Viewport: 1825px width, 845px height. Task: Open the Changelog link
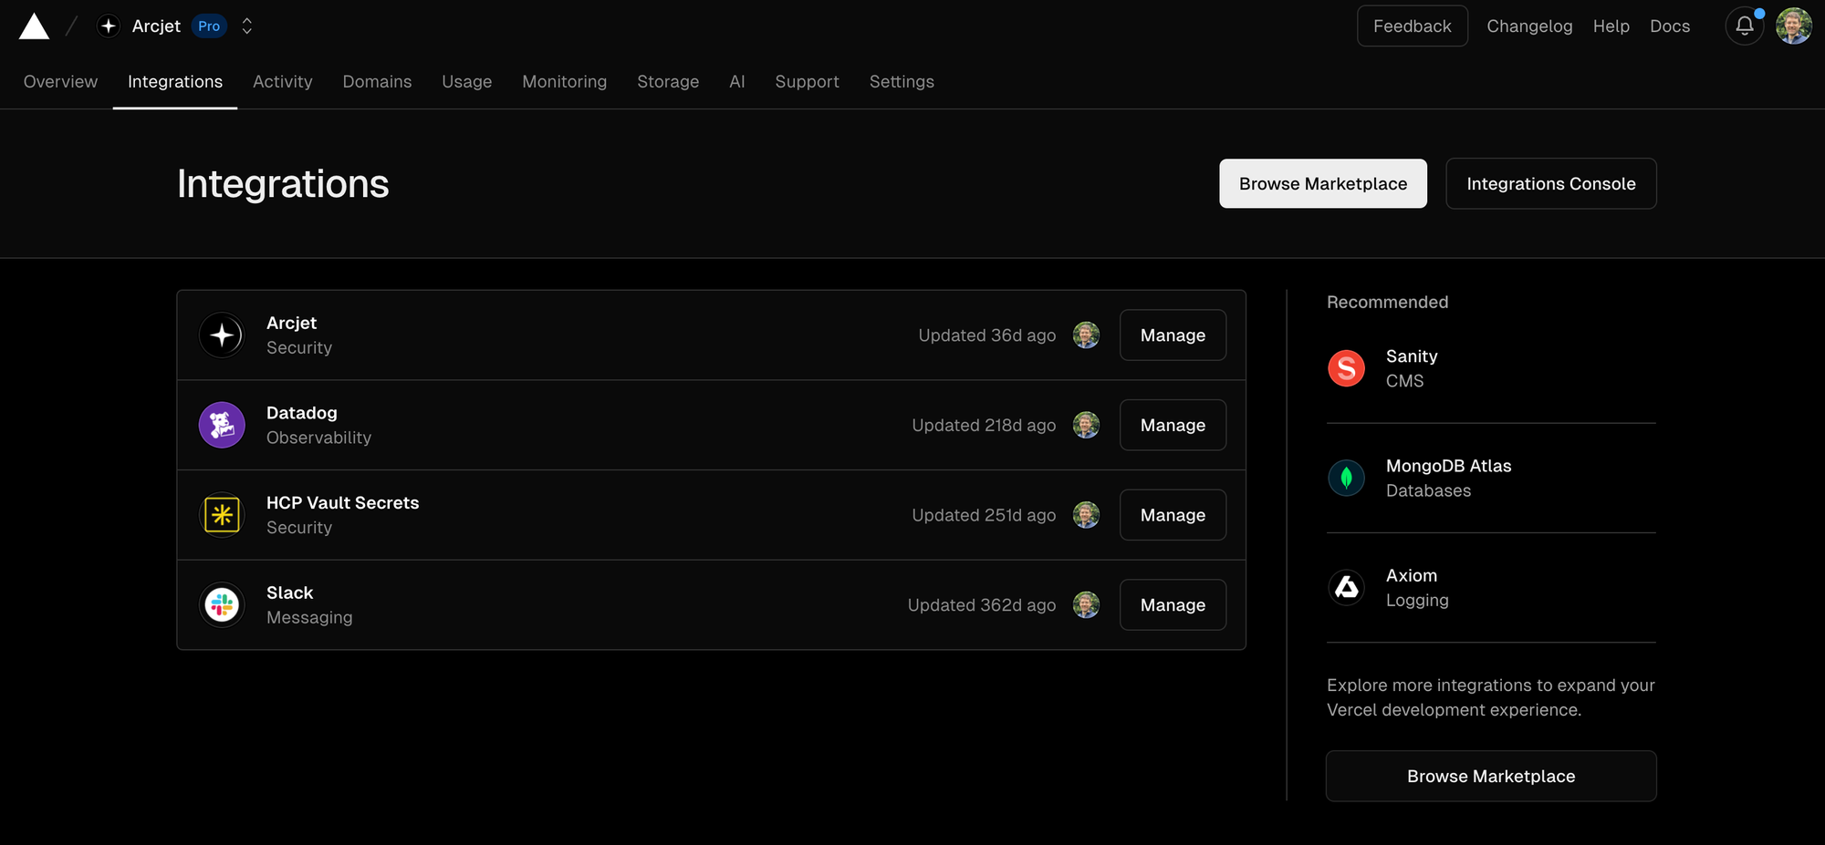point(1529,26)
